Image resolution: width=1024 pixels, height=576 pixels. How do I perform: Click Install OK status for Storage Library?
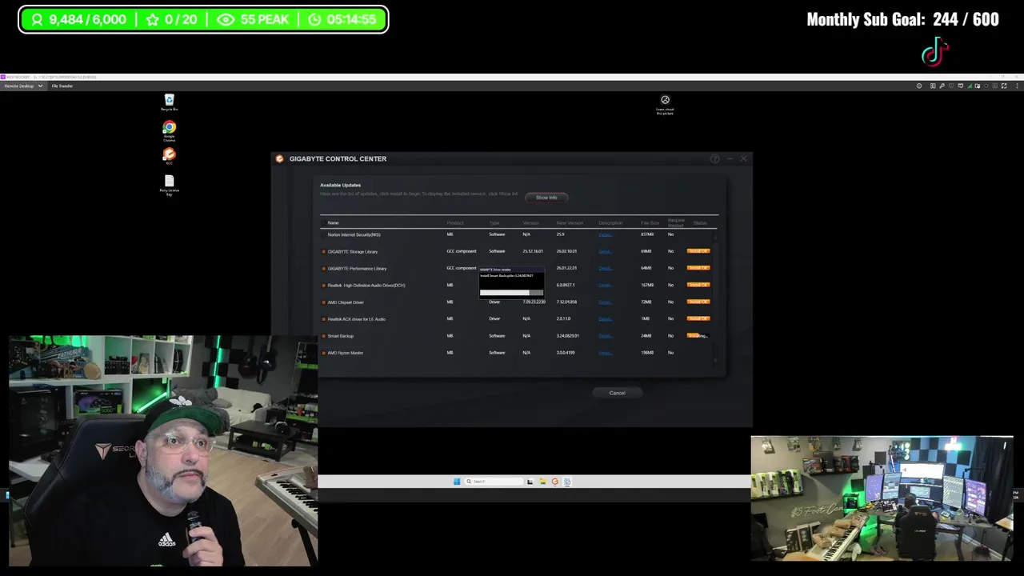tap(698, 251)
